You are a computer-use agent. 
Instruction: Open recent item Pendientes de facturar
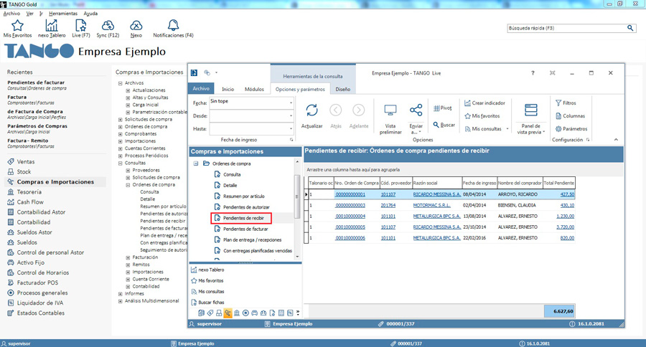36,82
